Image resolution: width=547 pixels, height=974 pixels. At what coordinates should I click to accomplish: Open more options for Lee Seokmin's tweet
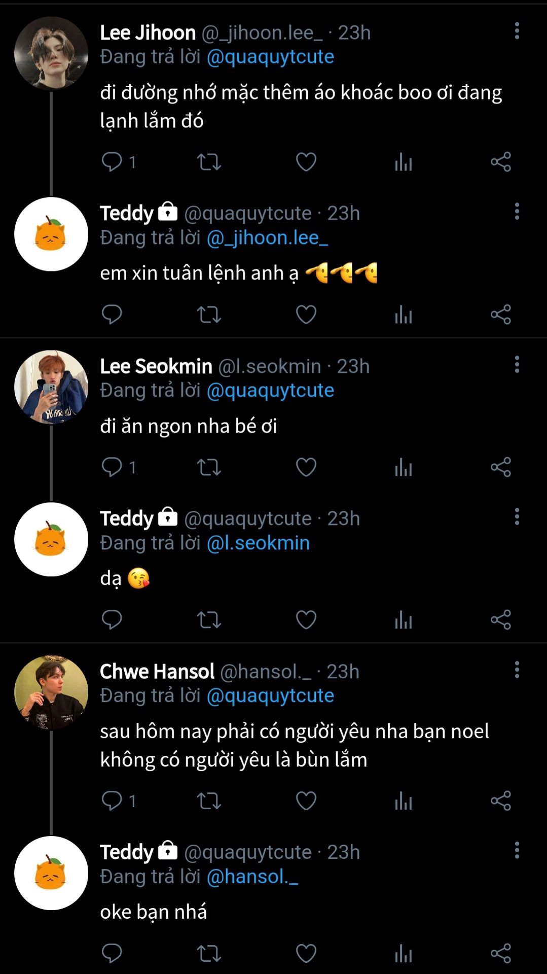(x=517, y=365)
